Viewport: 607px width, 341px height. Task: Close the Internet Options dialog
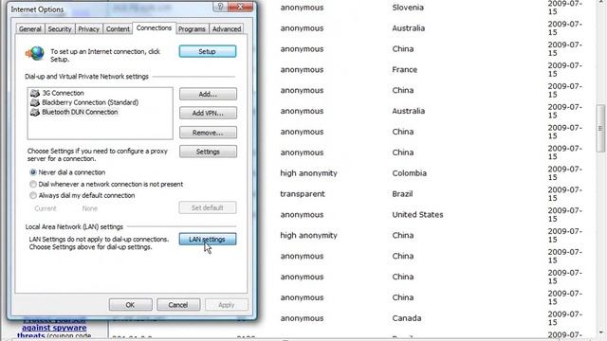[240, 7]
